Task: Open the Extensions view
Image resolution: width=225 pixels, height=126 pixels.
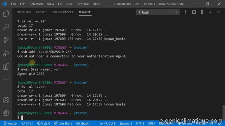Action: [6, 66]
